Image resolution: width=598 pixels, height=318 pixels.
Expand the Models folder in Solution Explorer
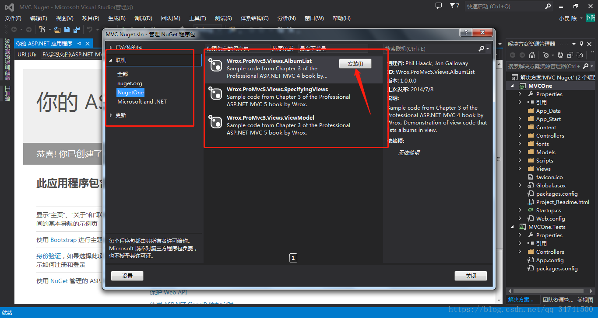[520, 152]
